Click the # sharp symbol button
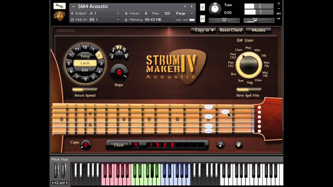Viewport: 333px width, 187px height. click(x=239, y=145)
